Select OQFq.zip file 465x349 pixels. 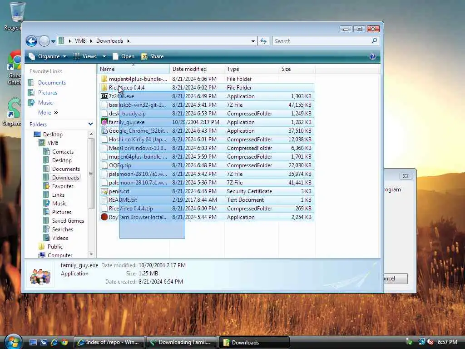coord(207,165)
